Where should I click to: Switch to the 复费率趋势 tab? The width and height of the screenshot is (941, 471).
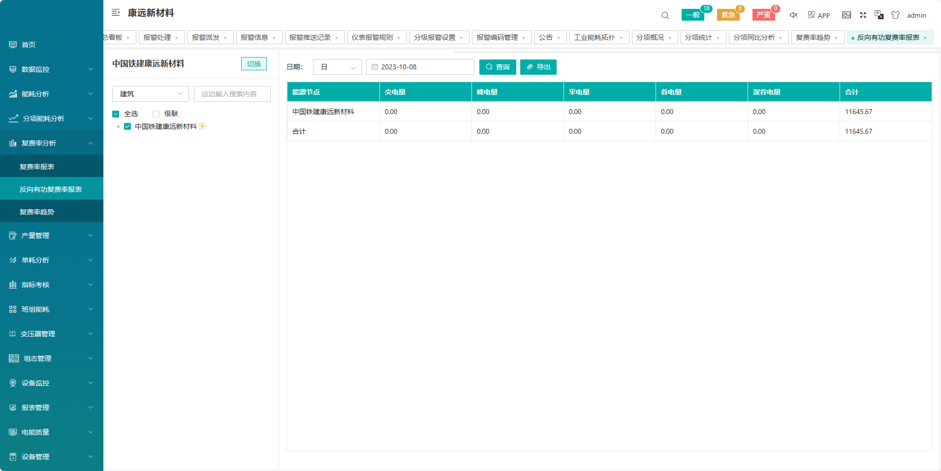(x=813, y=37)
